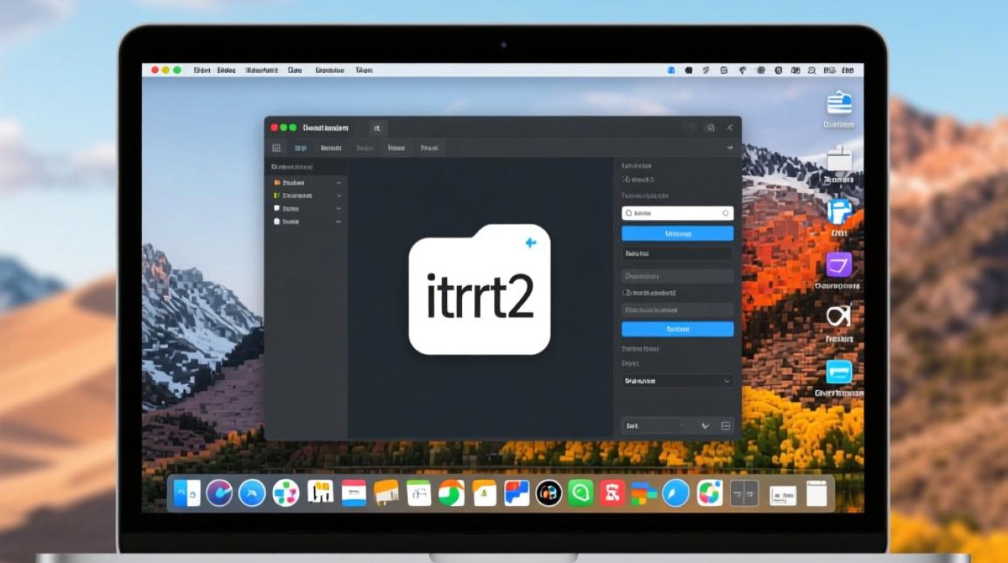Open the dropdown at the bottom of right panel
The height and width of the screenshot is (563, 1008).
tap(677, 381)
